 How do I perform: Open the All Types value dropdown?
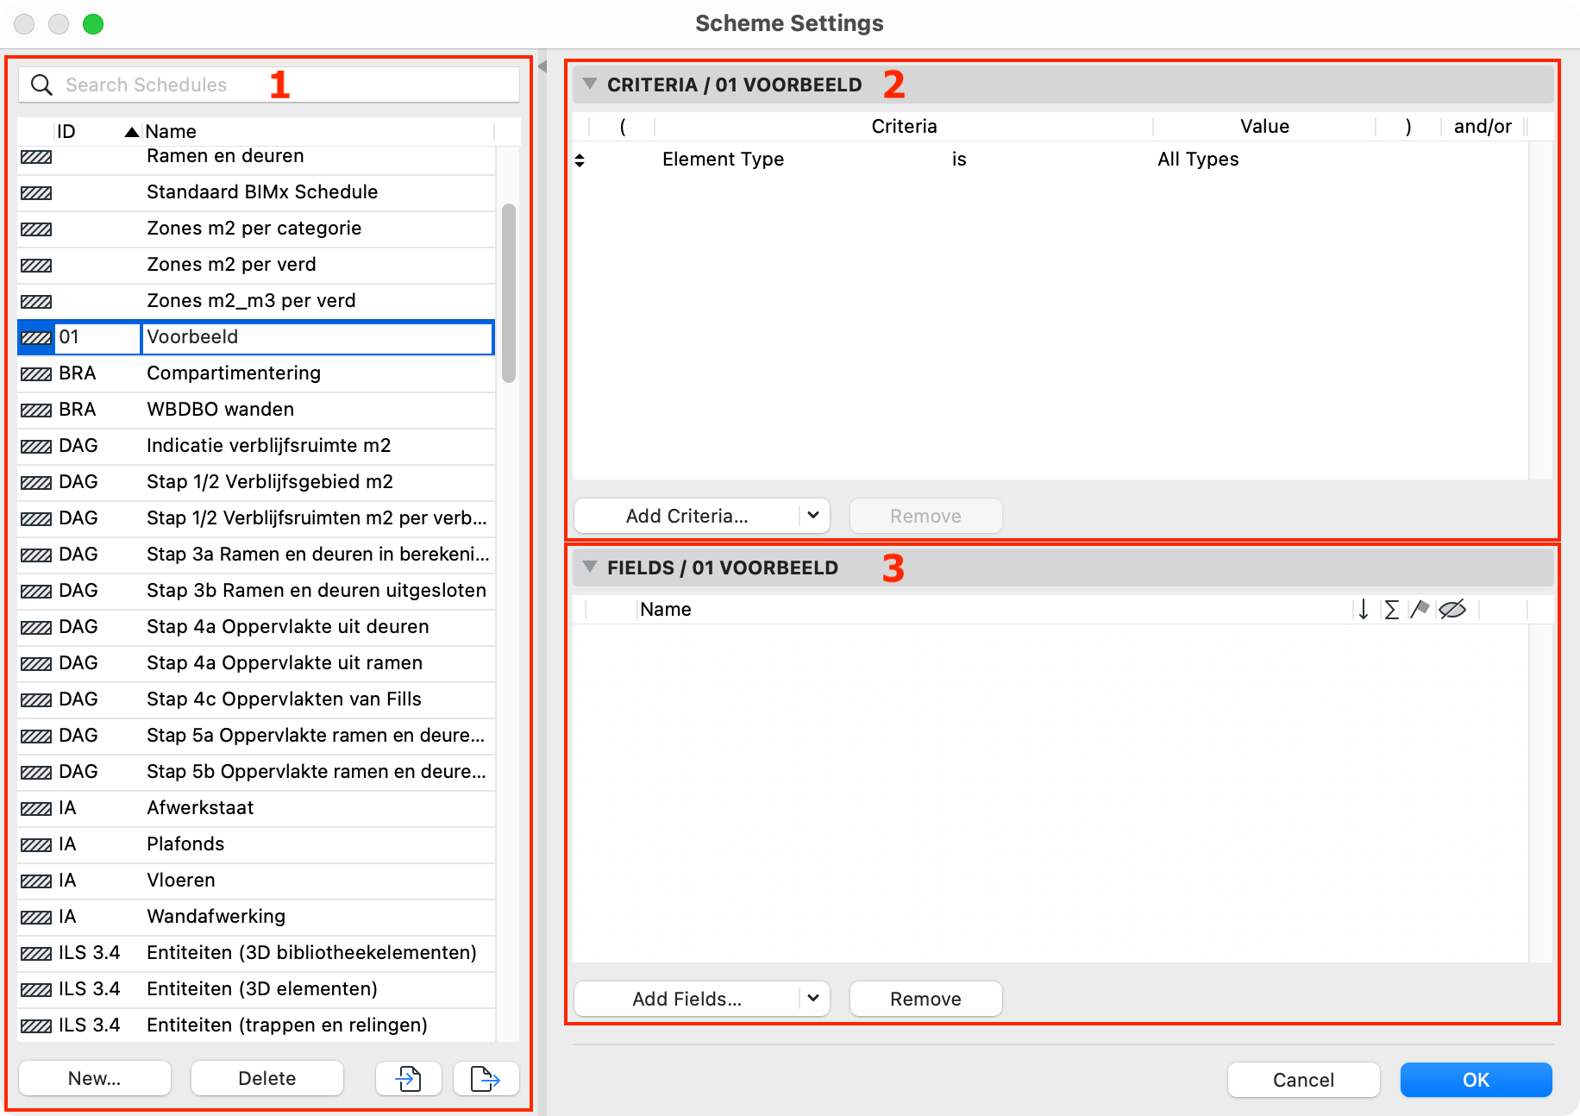[1198, 159]
